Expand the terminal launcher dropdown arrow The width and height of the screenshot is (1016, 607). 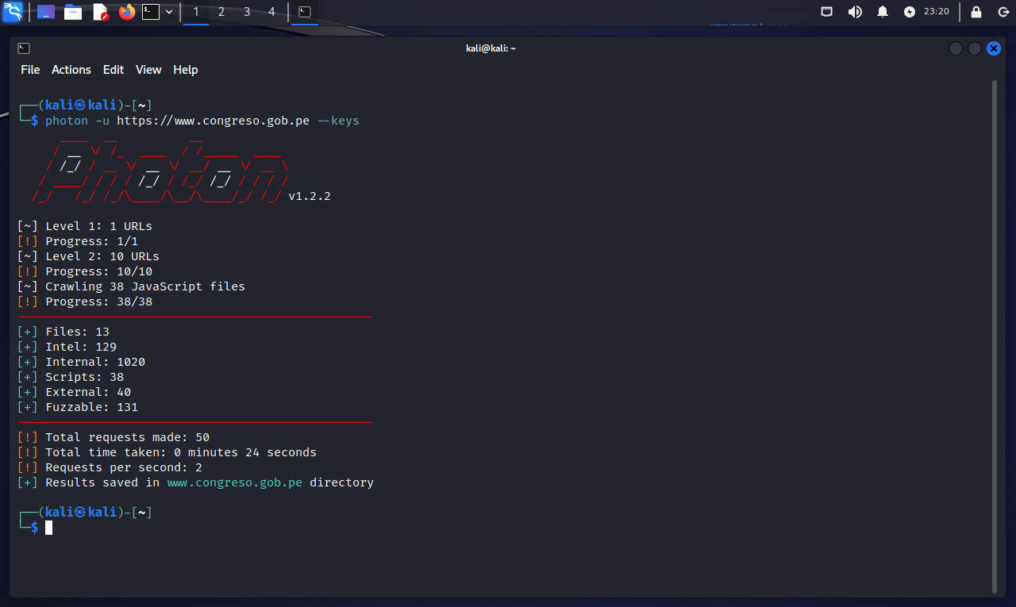169,12
